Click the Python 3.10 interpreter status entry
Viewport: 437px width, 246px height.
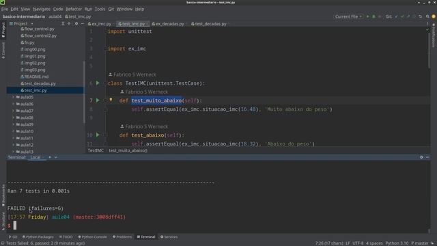tap(397, 243)
